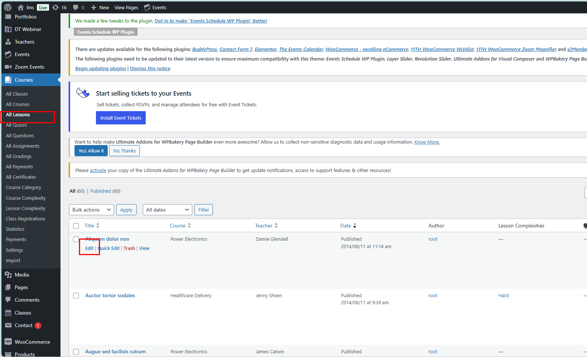Sort lessons by Teacher column
Image resolution: width=587 pixels, height=357 pixels.
(x=266, y=226)
